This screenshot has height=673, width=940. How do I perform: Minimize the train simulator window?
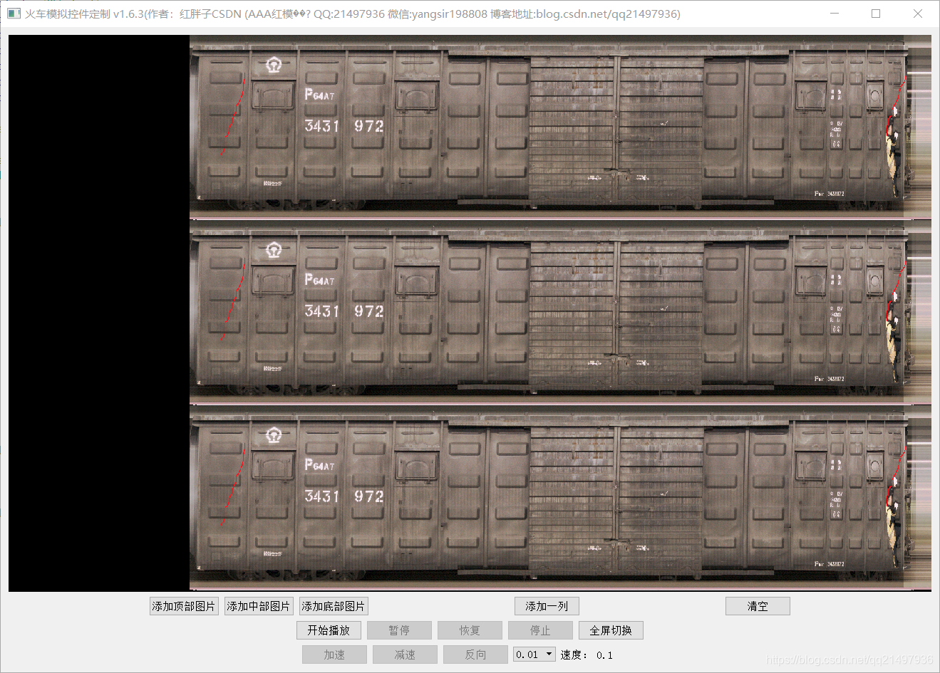tap(835, 14)
